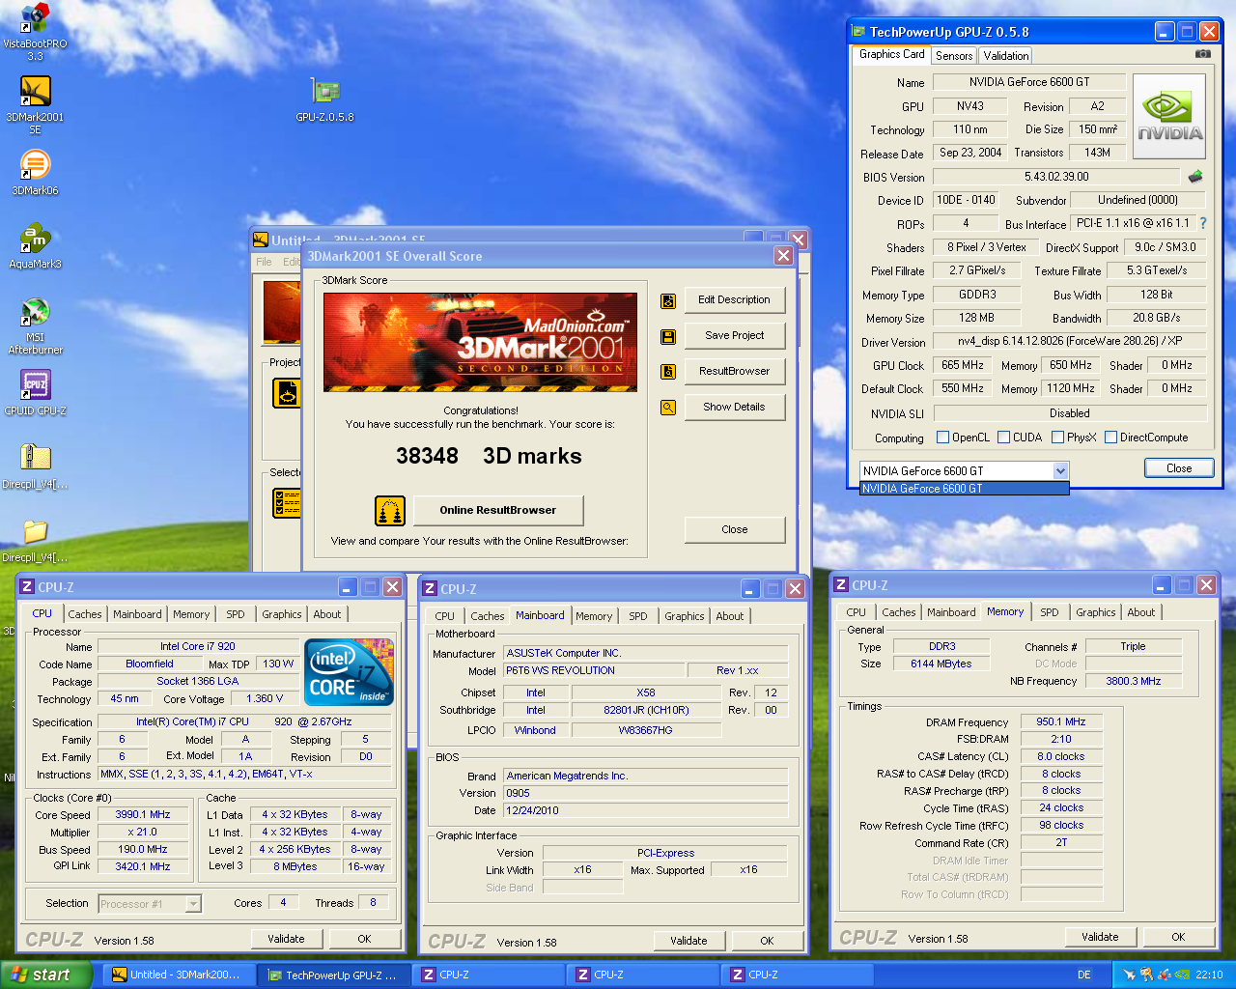Click the DRAM Frequency 950.1 MHz value
Viewport: 1236px width, 989px height.
(x=1061, y=722)
